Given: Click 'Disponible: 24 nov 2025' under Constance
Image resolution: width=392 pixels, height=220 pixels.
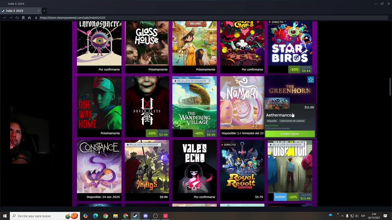Looking at the screenshot, I should pos(103,197).
